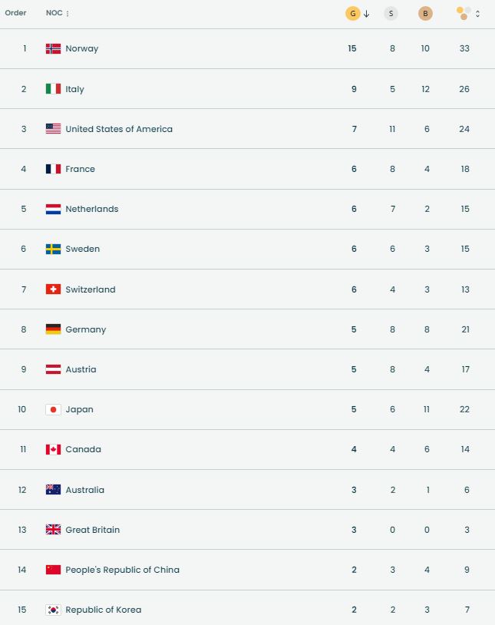Click the Japan flag icon

[53, 409]
